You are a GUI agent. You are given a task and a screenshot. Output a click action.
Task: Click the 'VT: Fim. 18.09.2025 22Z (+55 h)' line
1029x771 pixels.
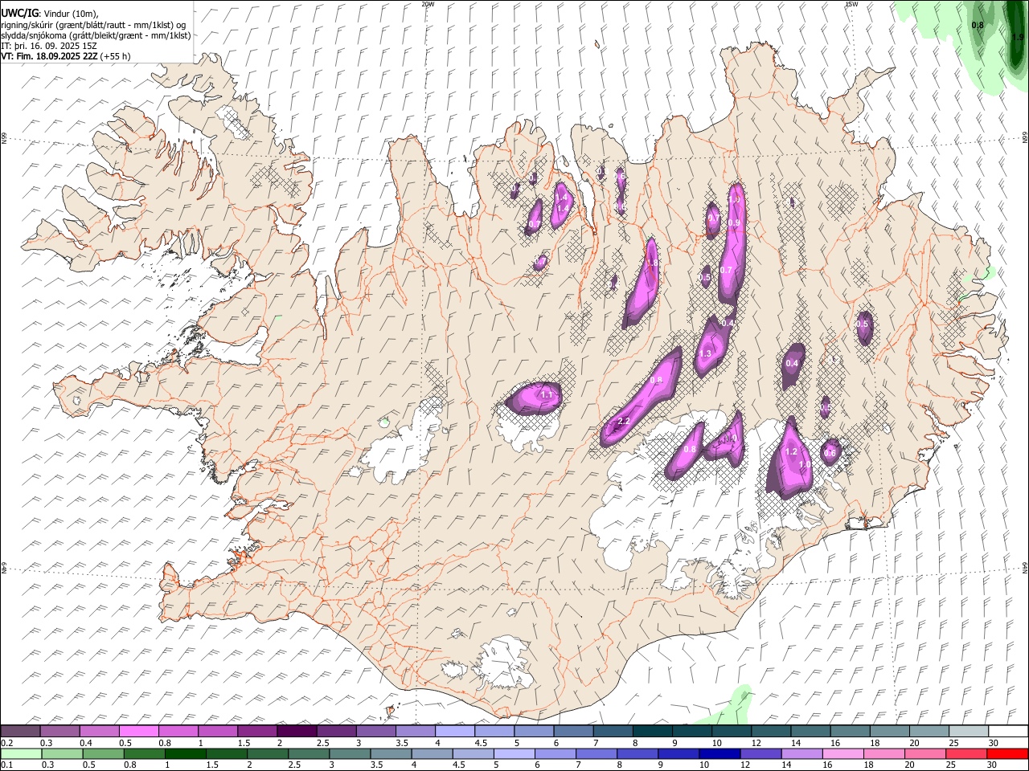tap(66, 56)
